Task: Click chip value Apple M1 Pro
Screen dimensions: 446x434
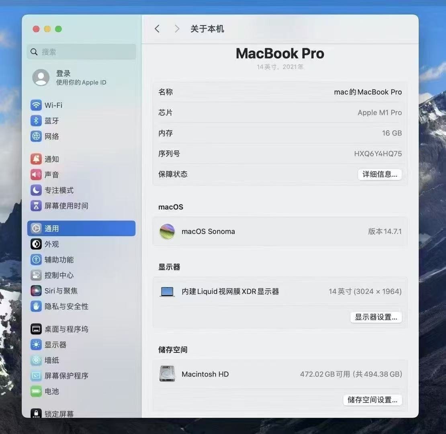Action: click(x=380, y=113)
